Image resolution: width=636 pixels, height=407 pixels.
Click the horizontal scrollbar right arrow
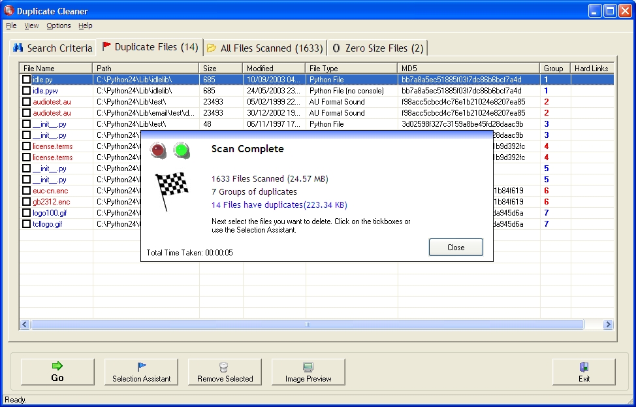click(608, 324)
